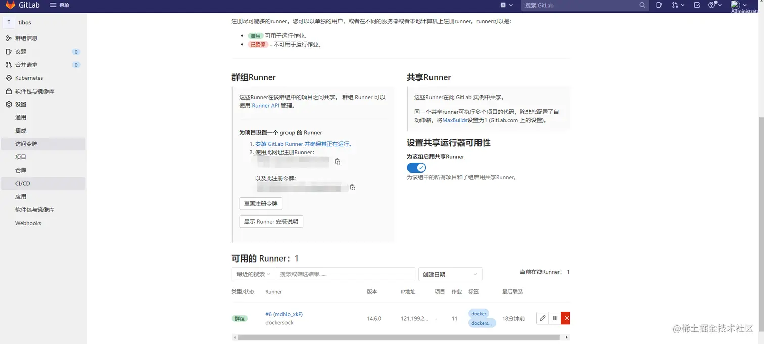Click the 已暂停 red badge
This screenshot has height=344, width=764.
tap(258, 45)
